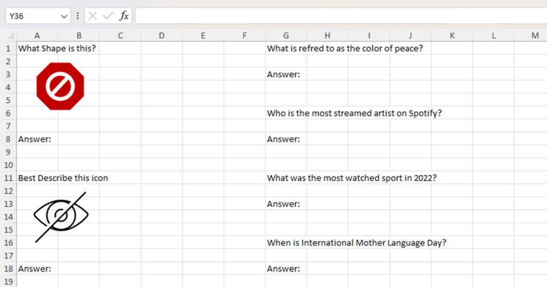Select the red octagon no-entry shape
This screenshot has height=287, width=547.
point(60,86)
